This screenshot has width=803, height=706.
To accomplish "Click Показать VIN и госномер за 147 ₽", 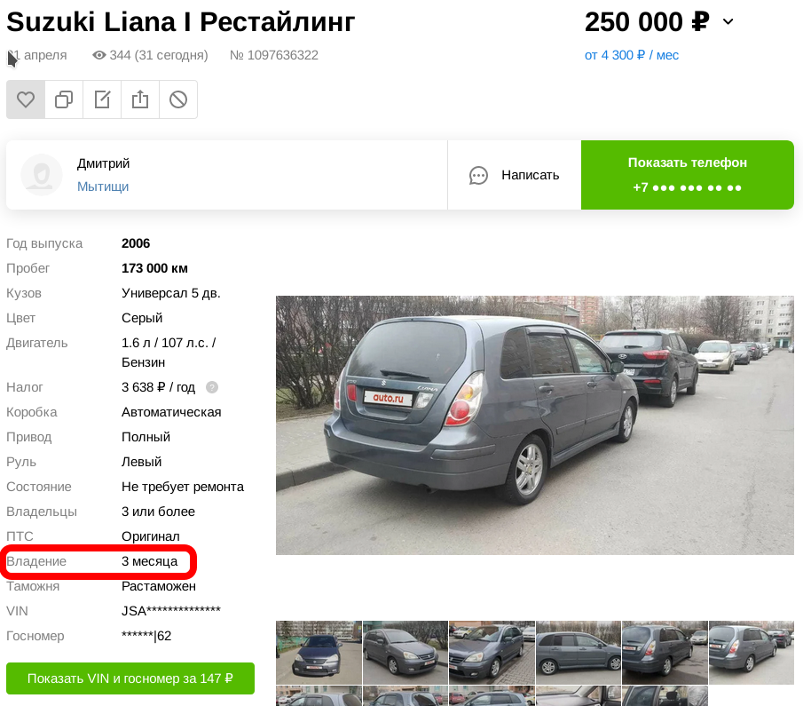I will click(x=130, y=678).
